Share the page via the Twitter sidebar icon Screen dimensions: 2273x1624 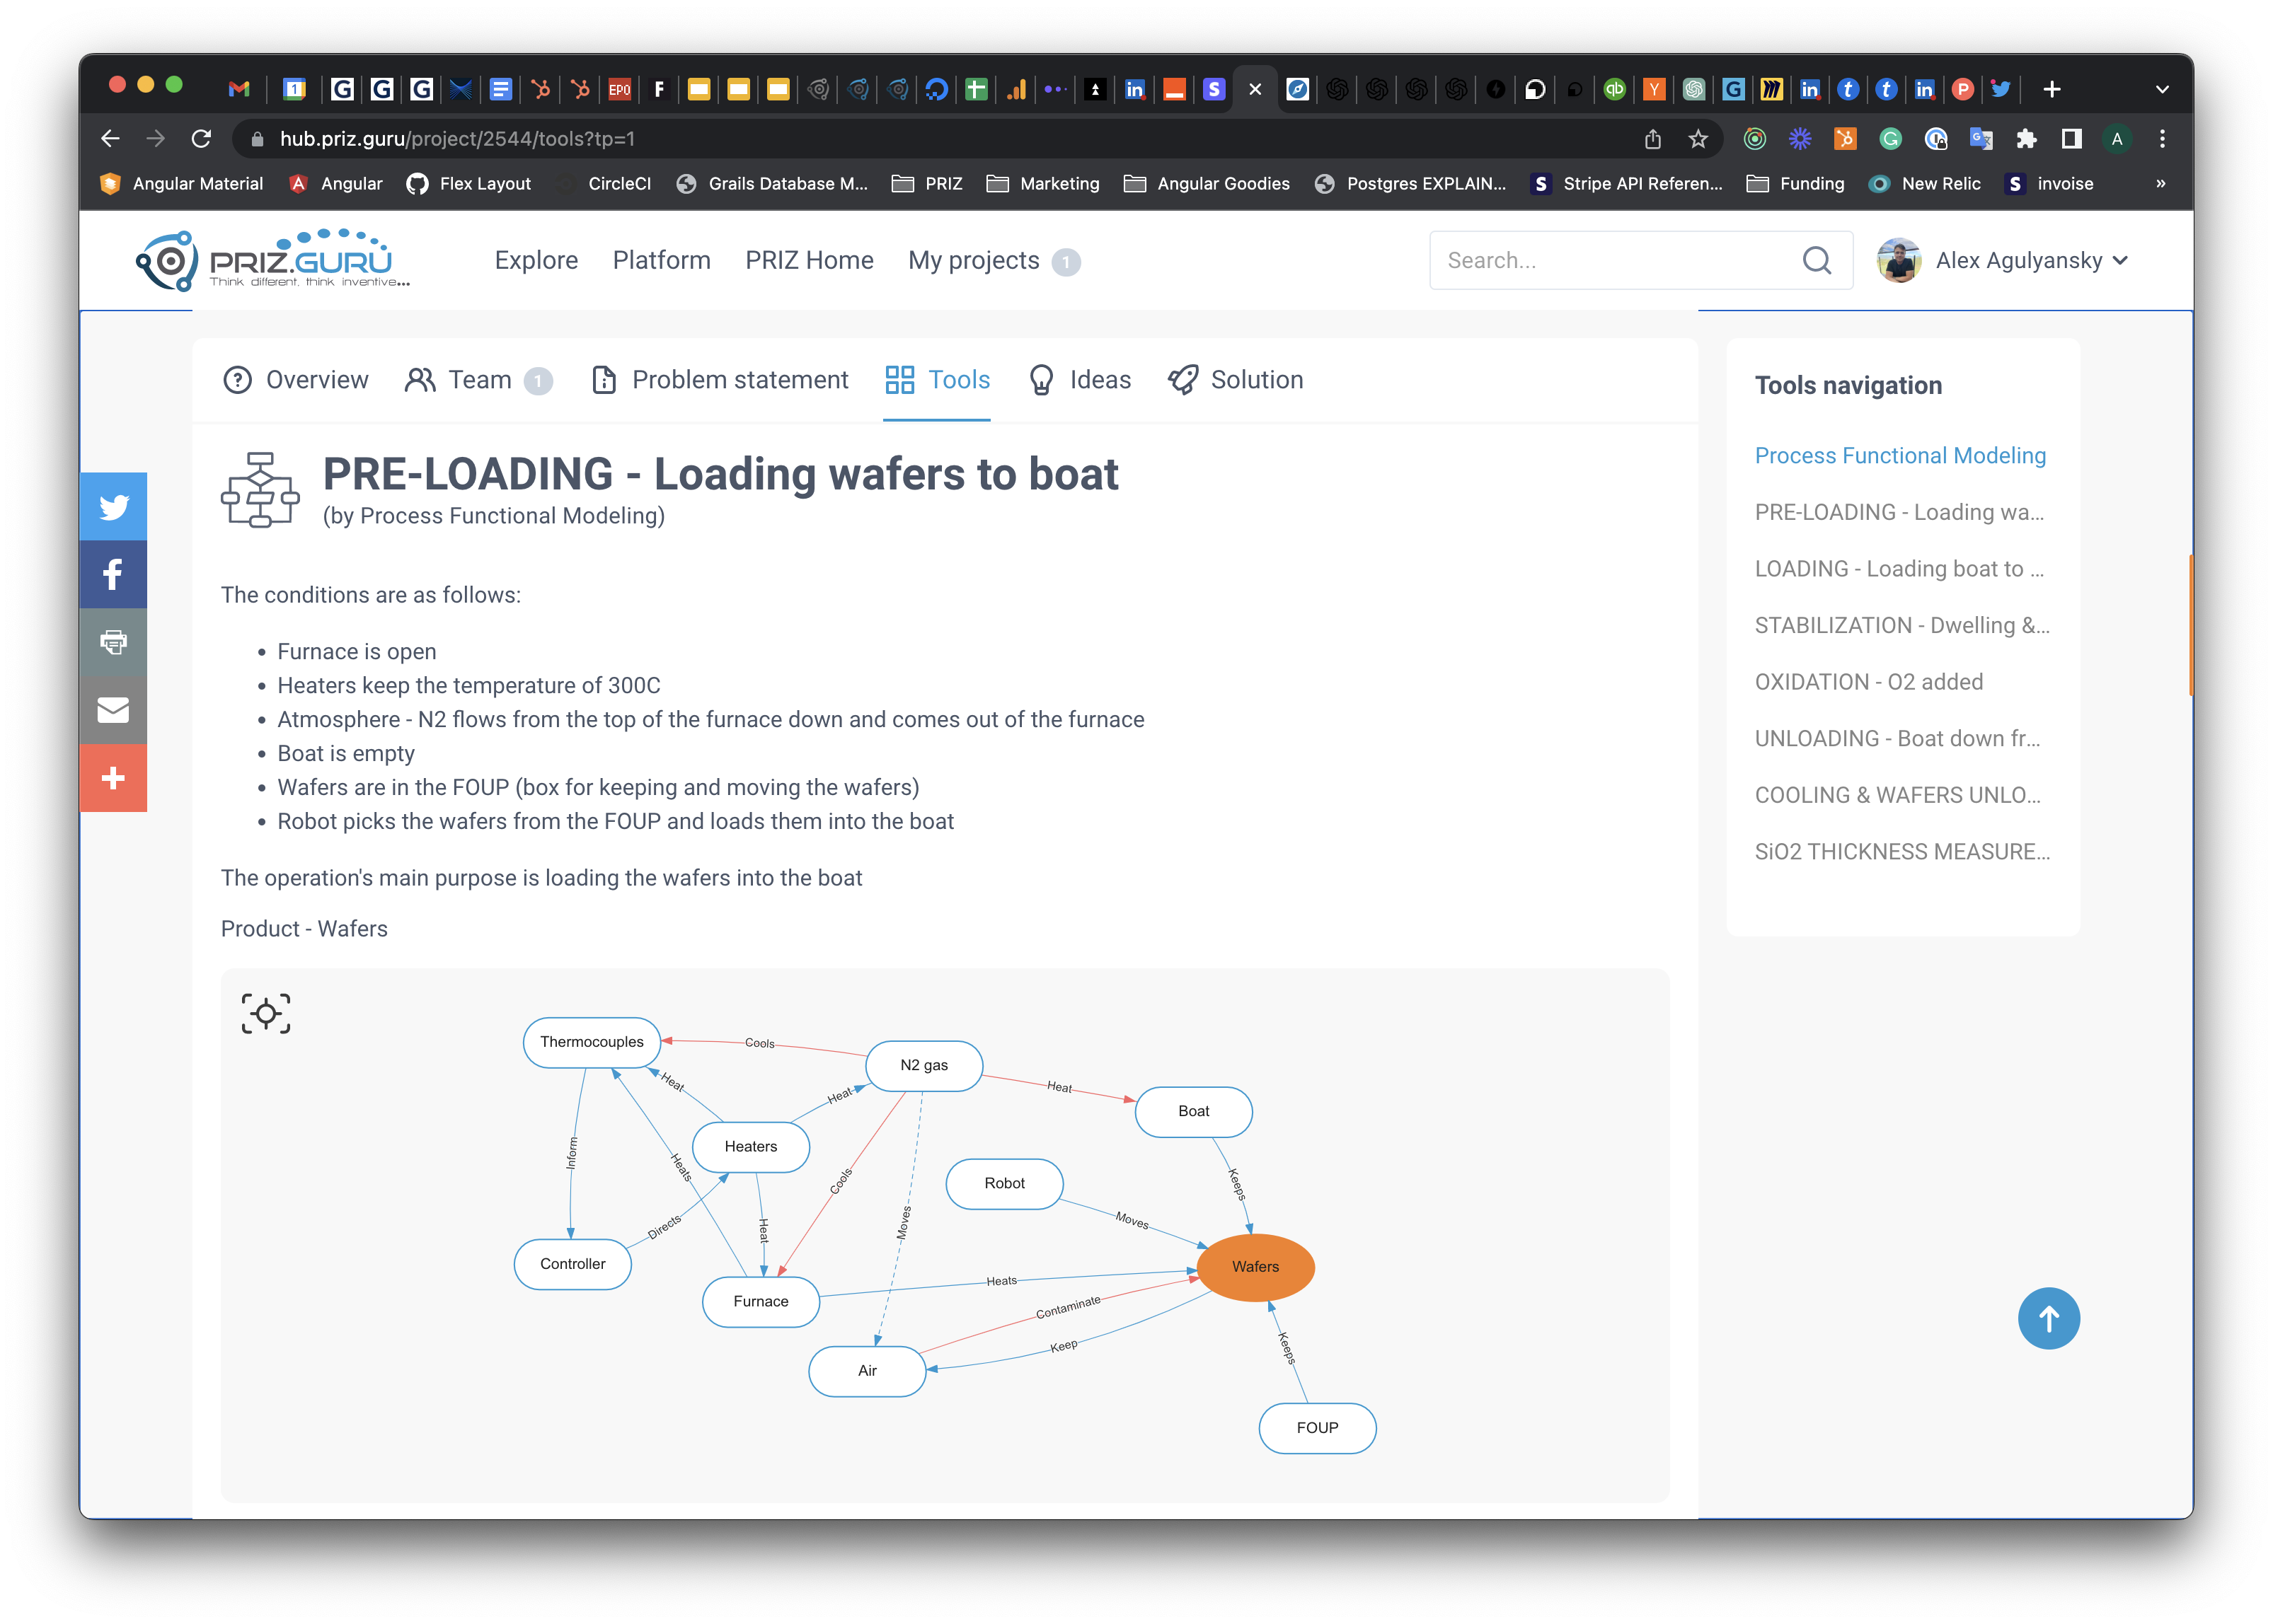coord(113,507)
